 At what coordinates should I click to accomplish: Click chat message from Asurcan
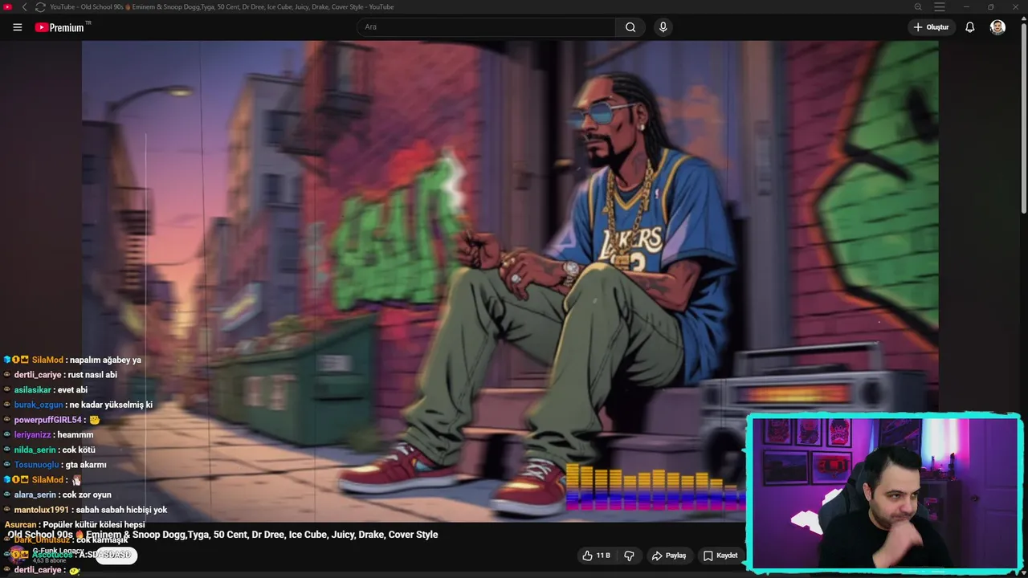pos(75,524)
